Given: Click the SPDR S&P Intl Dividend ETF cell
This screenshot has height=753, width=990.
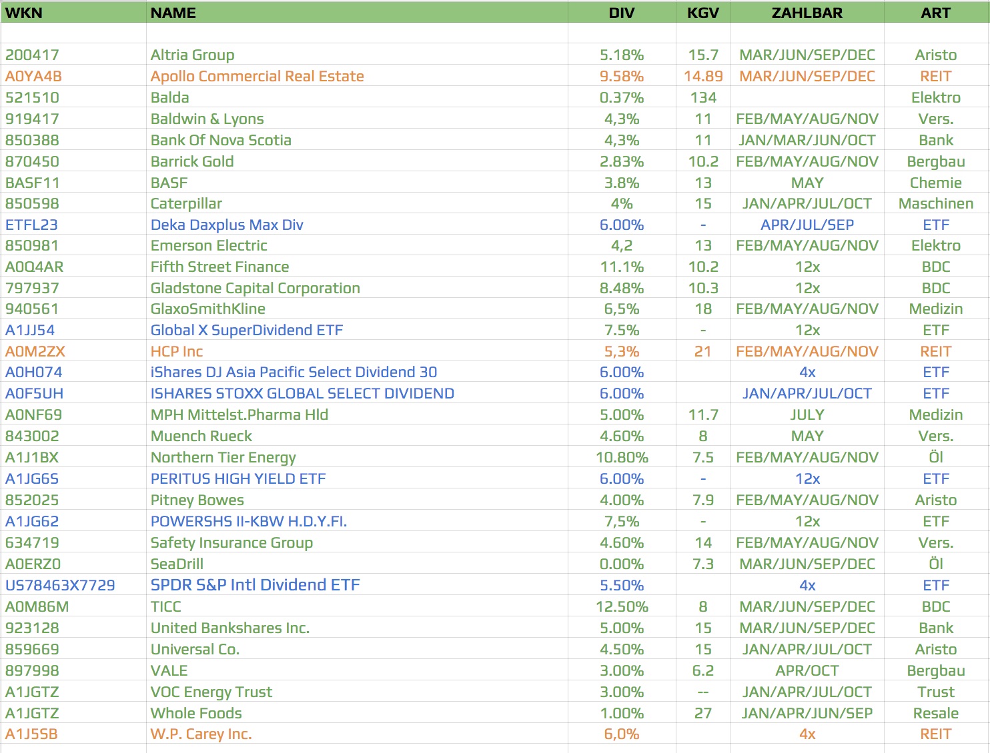Looking at the screenshot, I should (357, 585).
